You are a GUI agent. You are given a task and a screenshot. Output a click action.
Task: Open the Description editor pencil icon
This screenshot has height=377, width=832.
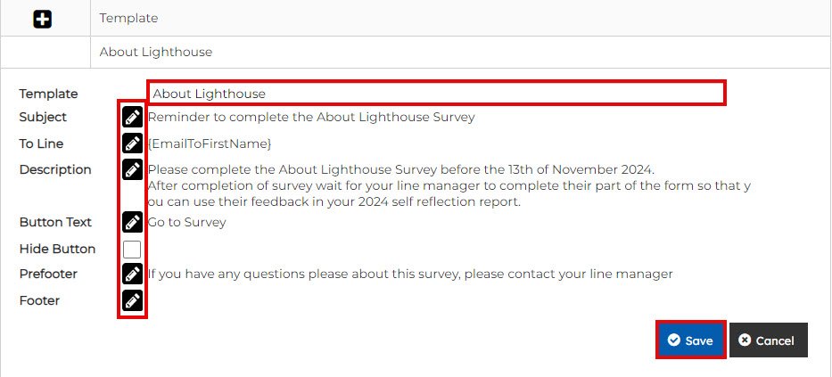(132, 169)
